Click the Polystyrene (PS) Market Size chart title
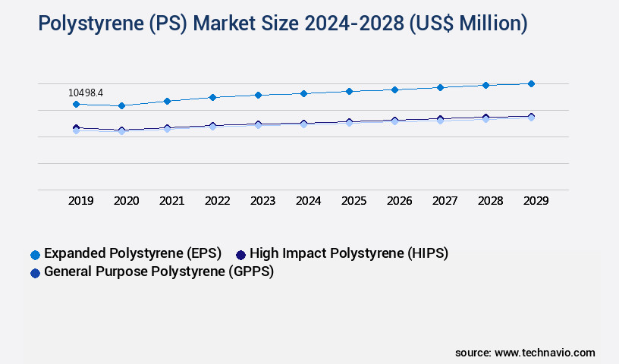The width and height of the screenshot is (619, 364). [x=282, y=24]
